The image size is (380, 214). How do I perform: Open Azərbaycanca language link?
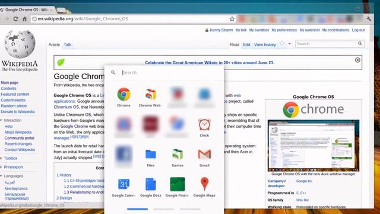(x=16, y=188)
